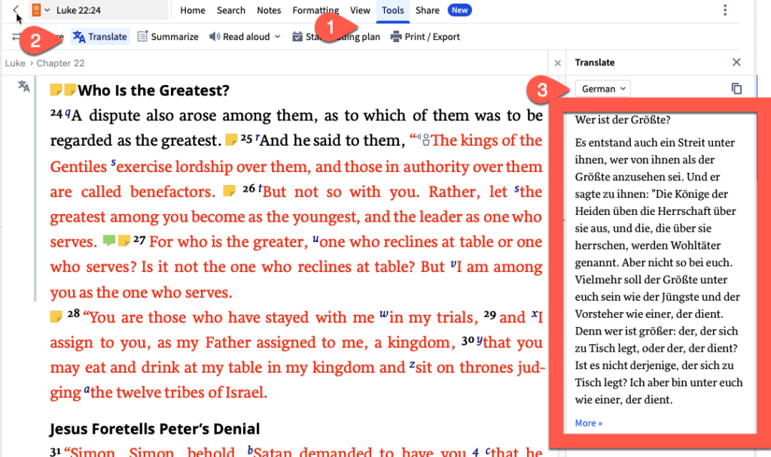Open the German language dropdown
The width and height of the screenshot is (771, 457).
(x=603, y=89)
